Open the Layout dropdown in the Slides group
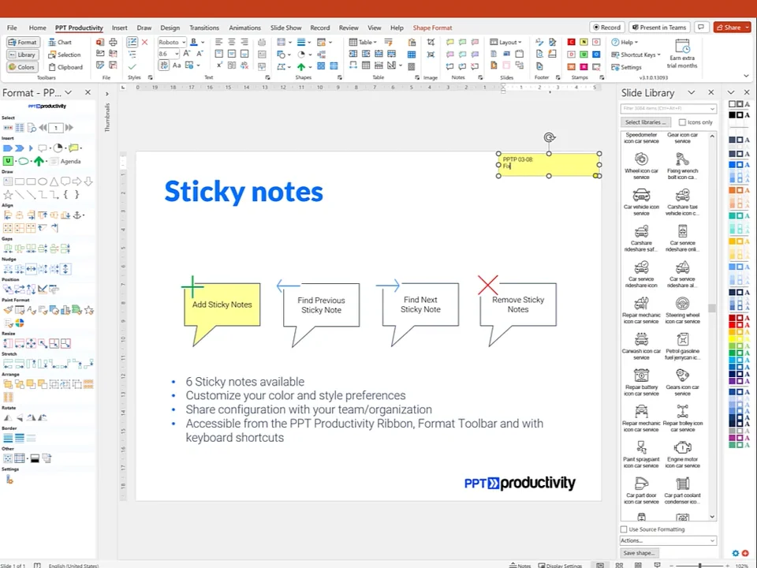 point(506,42)
